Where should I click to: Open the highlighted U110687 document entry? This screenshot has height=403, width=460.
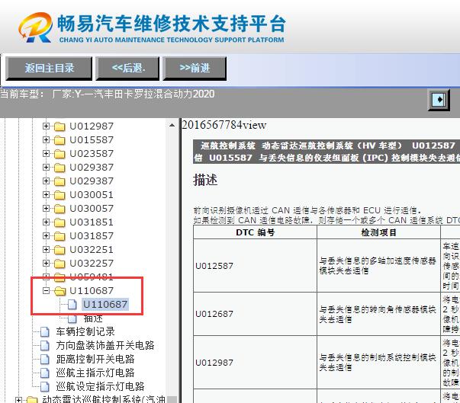click(x=105, y=305)
